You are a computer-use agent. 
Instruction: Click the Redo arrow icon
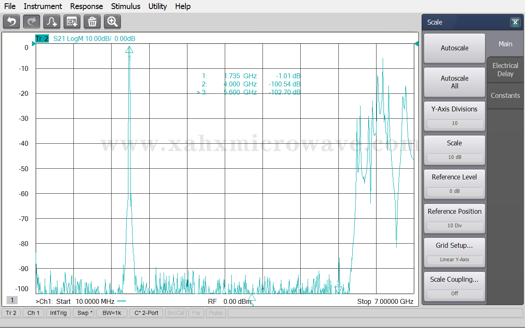pos(32,22)
